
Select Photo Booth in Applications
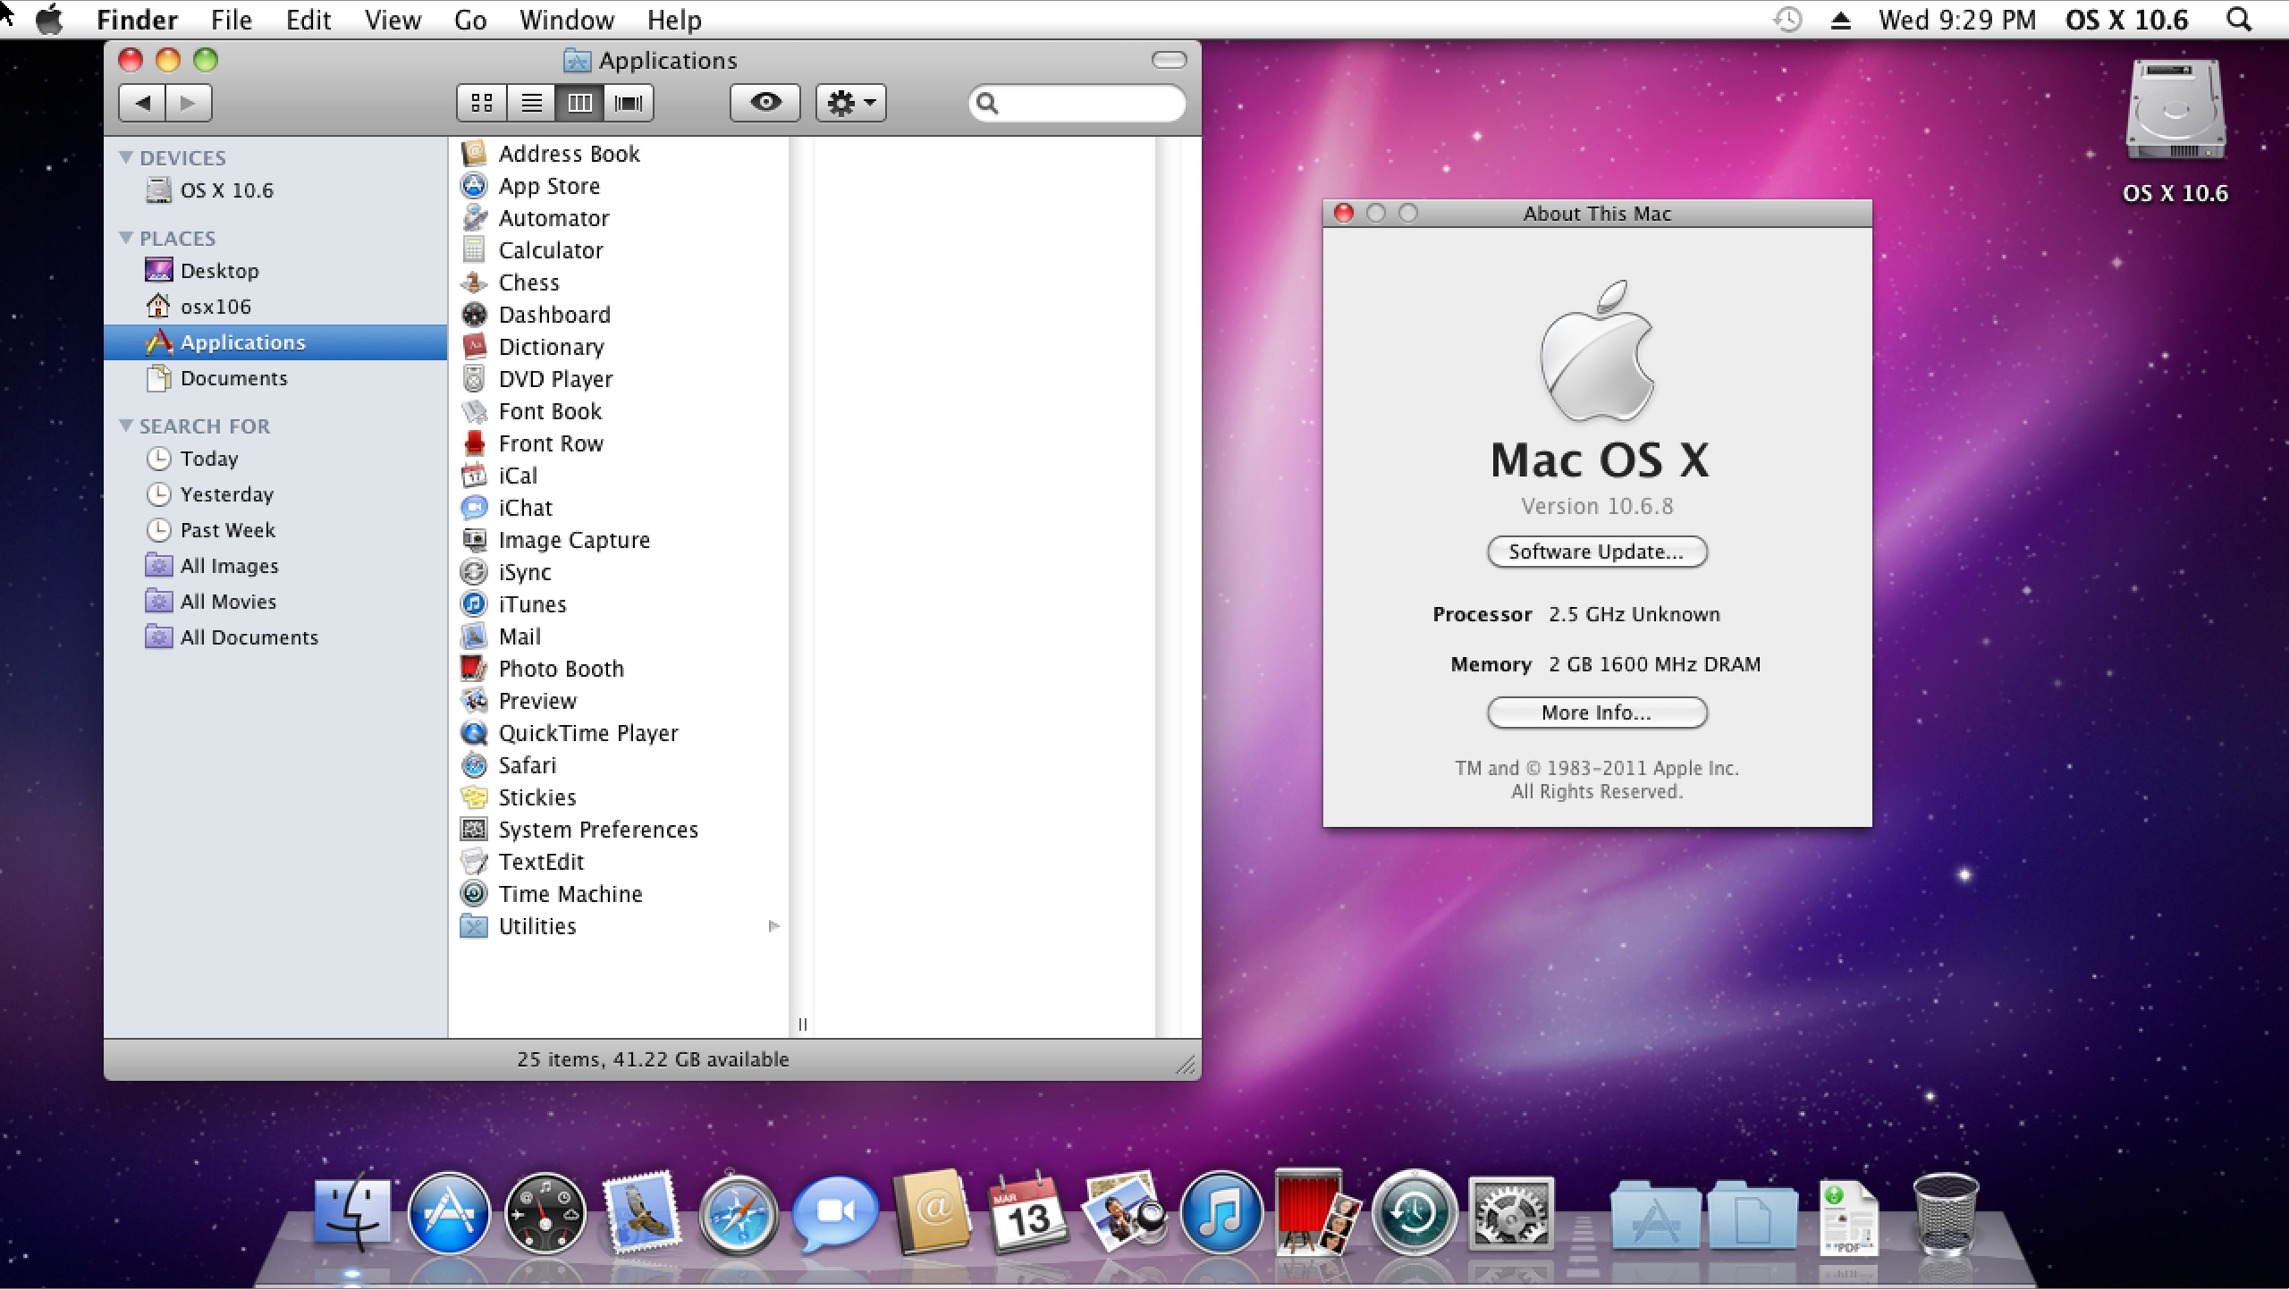[x=562, y=668]
